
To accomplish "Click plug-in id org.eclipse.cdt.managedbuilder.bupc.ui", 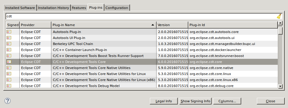I will click(x=222, y=44).
